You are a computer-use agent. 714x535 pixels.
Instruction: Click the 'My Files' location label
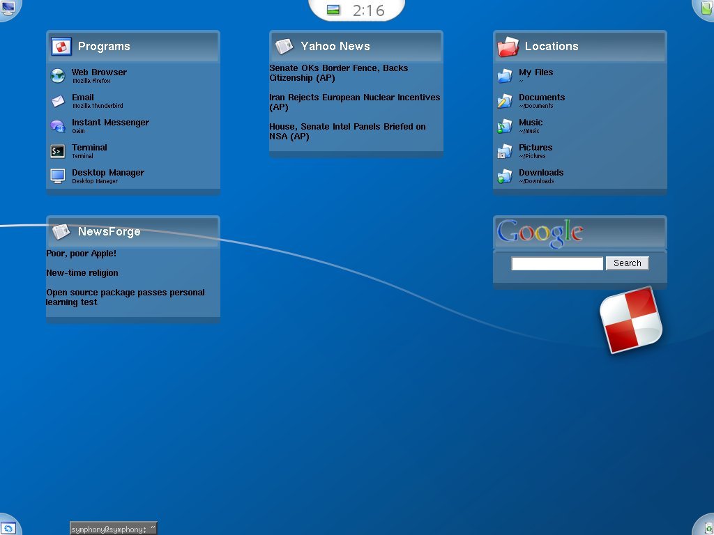536,72
